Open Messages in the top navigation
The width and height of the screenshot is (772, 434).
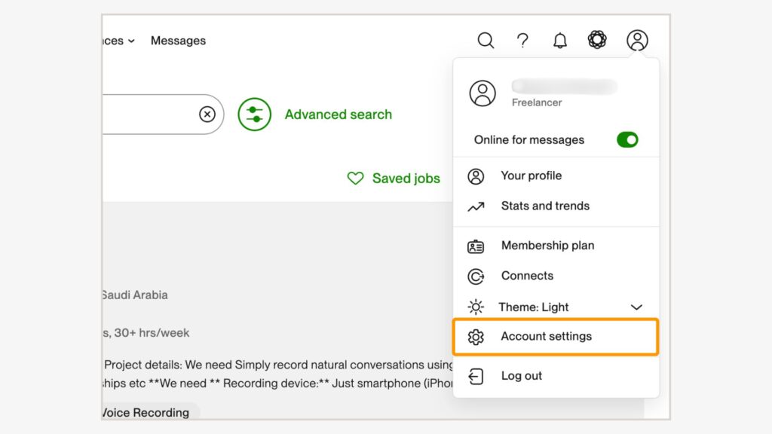[178, 41]
